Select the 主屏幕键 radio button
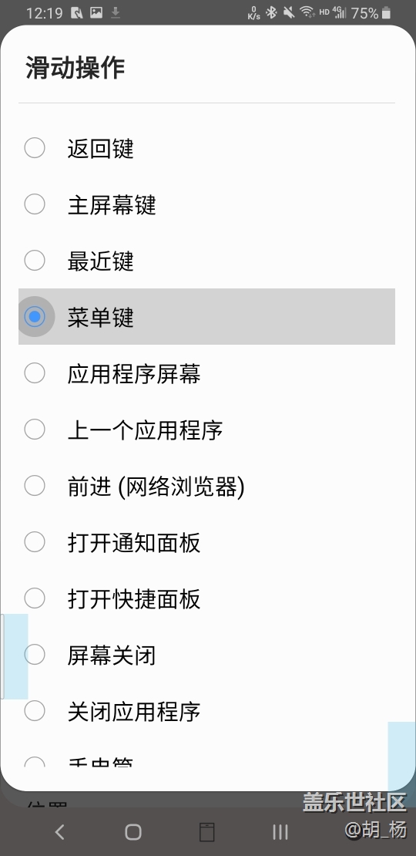This screenshot has width=416, height=856. (206, 204)
